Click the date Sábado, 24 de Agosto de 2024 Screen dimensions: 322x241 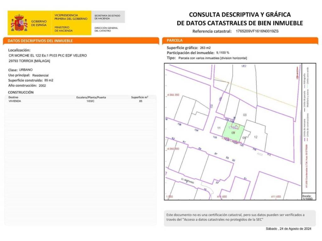pyautogui.click(x=288, y=229)
